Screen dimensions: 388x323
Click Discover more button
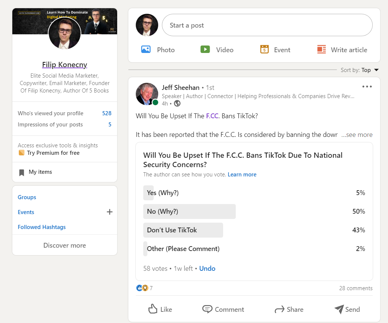tap(65, 245)
